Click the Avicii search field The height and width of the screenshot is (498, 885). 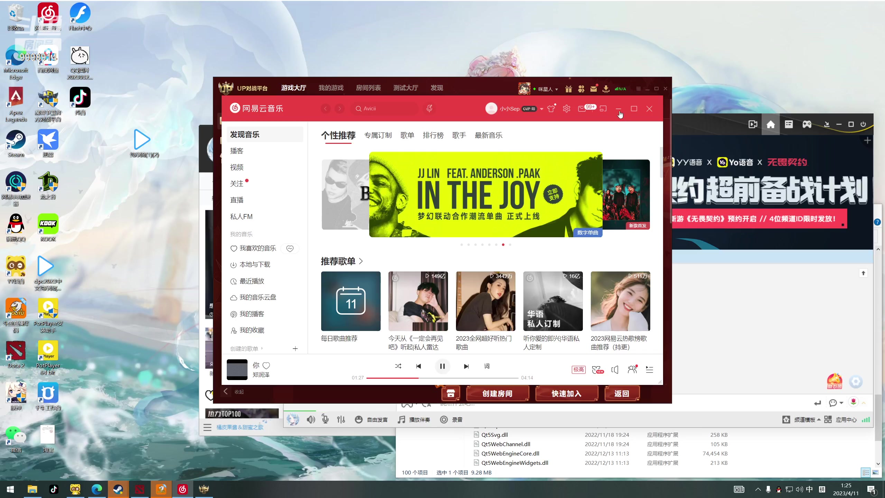pyautogui.click(x=385, y=109)
